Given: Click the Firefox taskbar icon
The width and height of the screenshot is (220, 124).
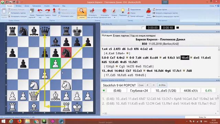Looking at the screenshot, I should pos(19,121).
